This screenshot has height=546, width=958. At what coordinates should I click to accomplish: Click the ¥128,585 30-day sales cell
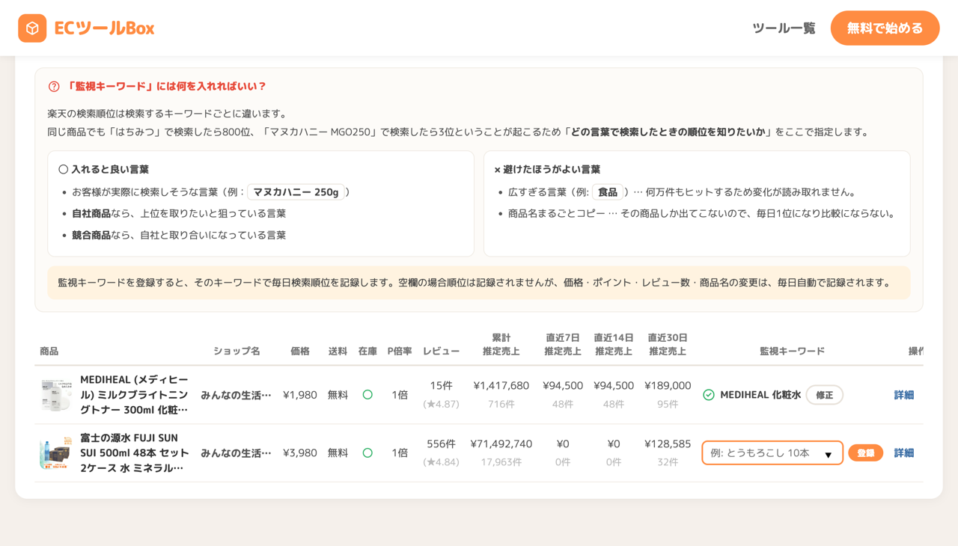pos(668,444)
